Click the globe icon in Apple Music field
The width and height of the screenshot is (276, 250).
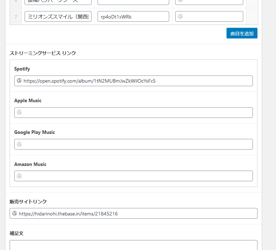19,113
